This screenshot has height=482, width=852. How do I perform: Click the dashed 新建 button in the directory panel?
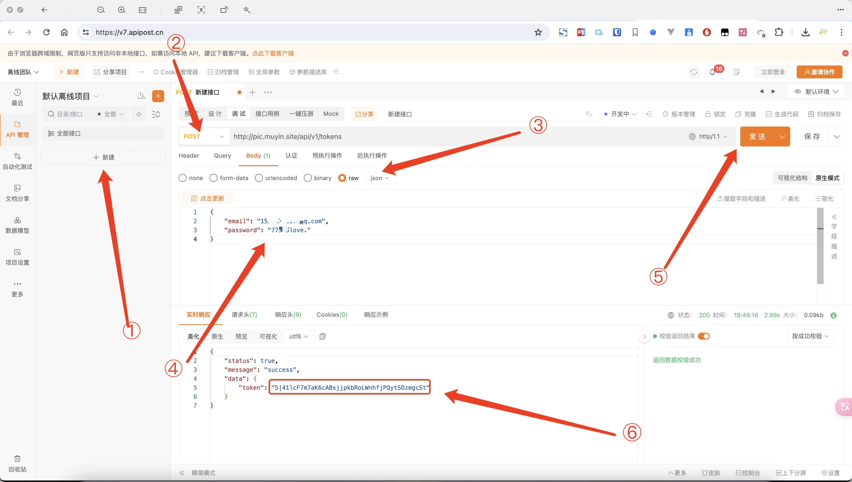pos(103,157)
